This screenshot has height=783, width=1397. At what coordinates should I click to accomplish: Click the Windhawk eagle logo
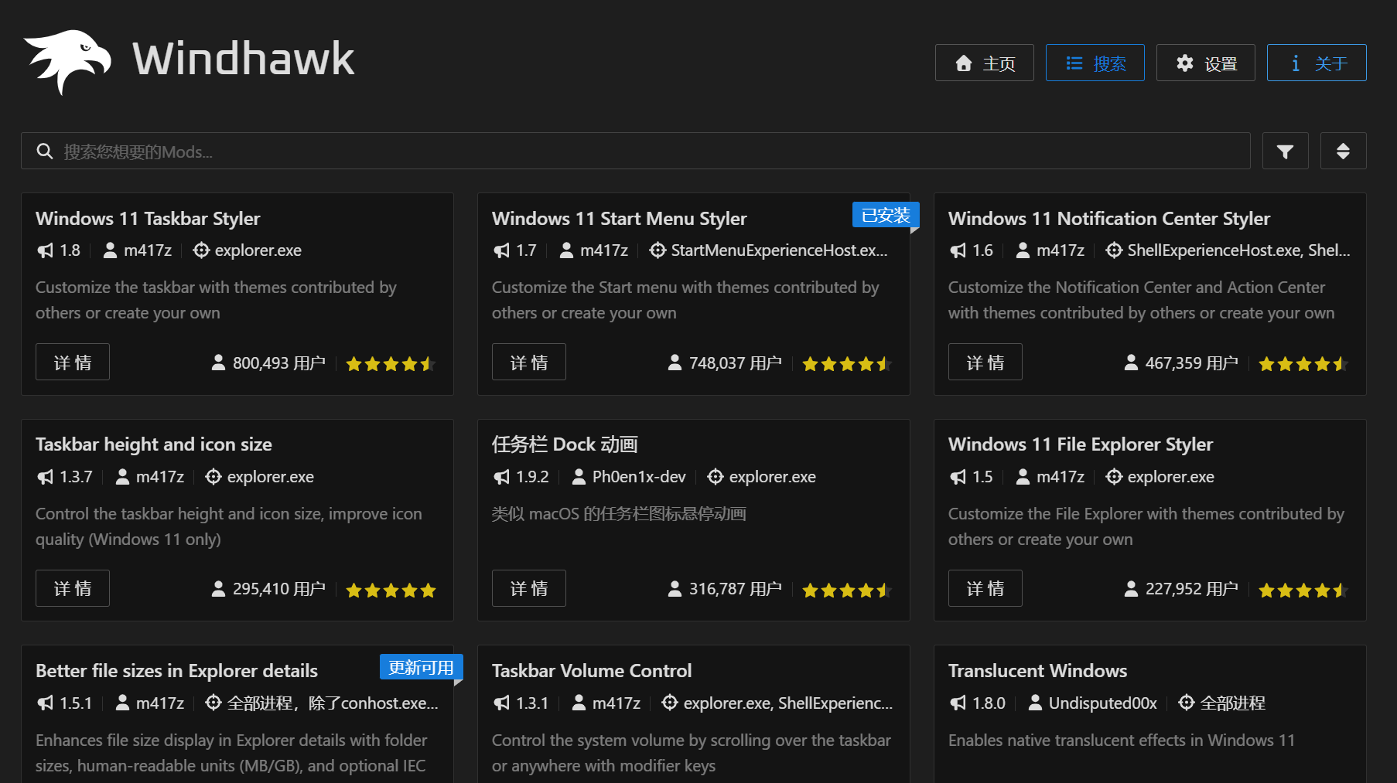[67, 61]
